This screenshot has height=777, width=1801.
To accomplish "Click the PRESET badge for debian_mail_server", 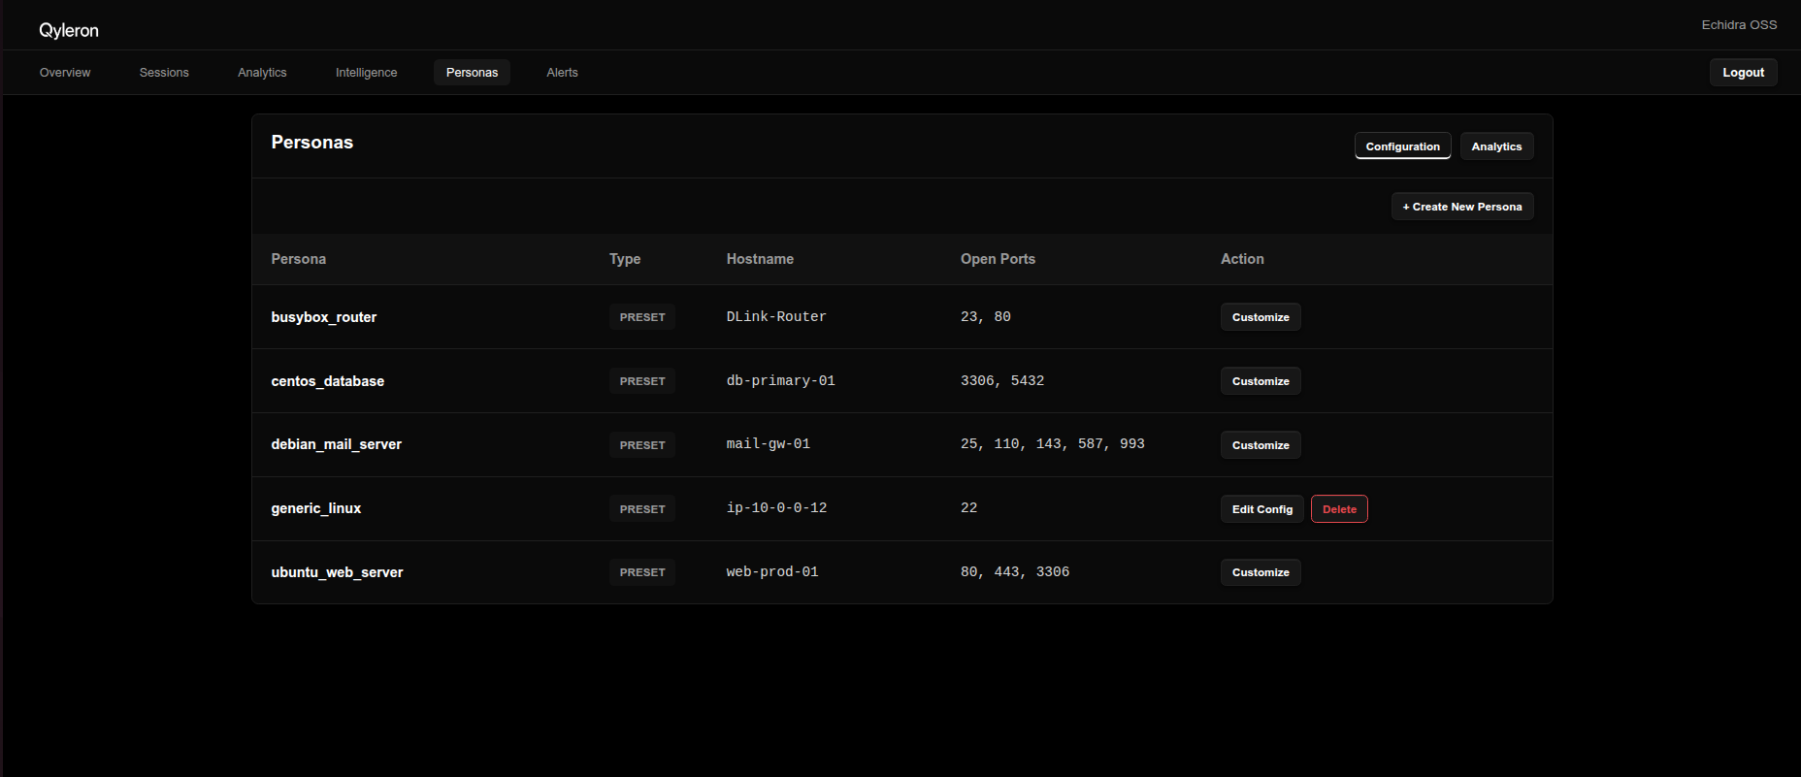I will [x=642, y=445].
